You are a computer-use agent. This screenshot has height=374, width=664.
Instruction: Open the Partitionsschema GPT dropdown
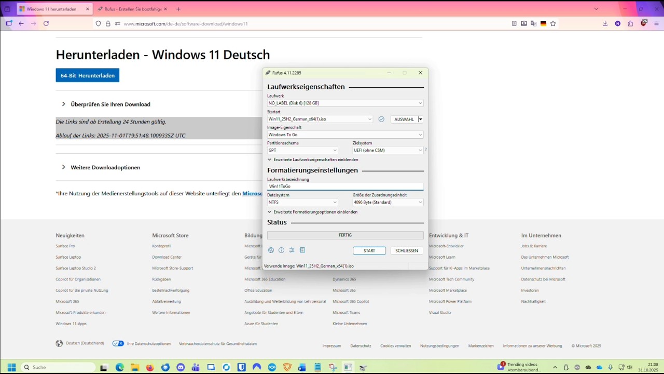point(302,150)
